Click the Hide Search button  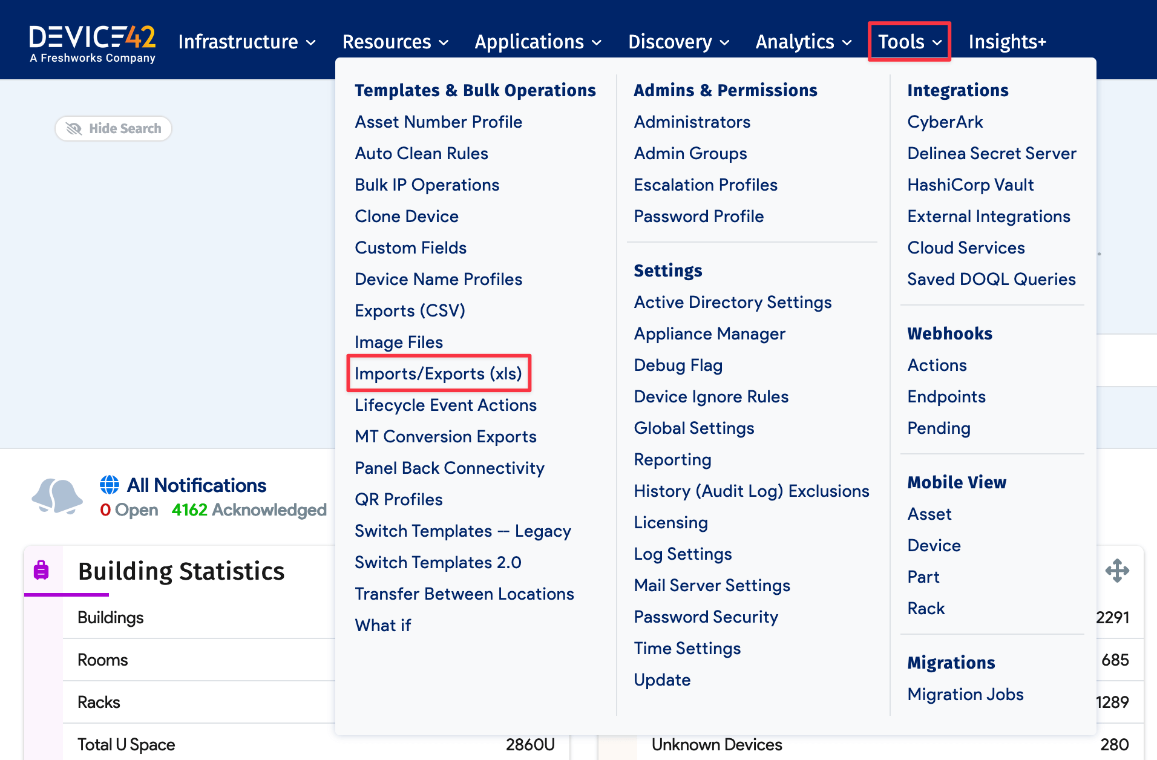tap(113, 128)
